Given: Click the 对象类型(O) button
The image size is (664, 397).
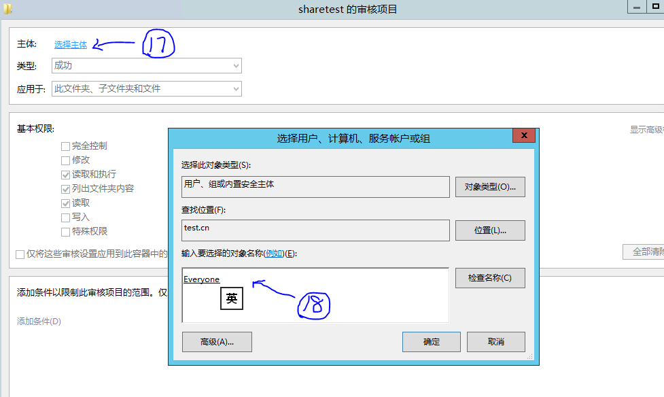Looking at the screenshot, I should (490, 187).
